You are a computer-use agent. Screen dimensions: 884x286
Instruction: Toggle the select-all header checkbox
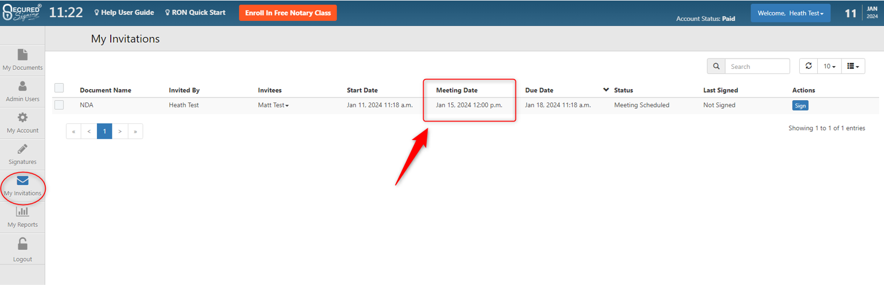click(x=59, y=88)
